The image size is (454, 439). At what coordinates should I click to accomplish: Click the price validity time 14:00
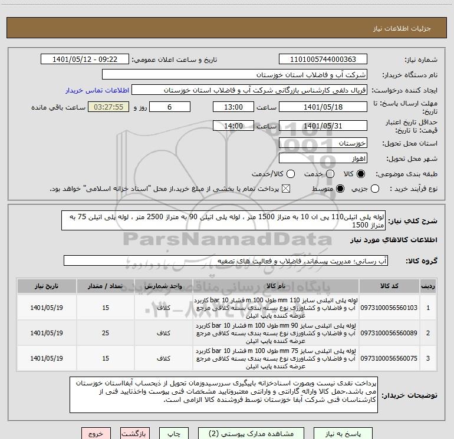[x=233, y=126]
